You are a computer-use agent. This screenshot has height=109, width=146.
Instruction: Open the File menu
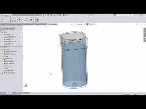point(15,15)
